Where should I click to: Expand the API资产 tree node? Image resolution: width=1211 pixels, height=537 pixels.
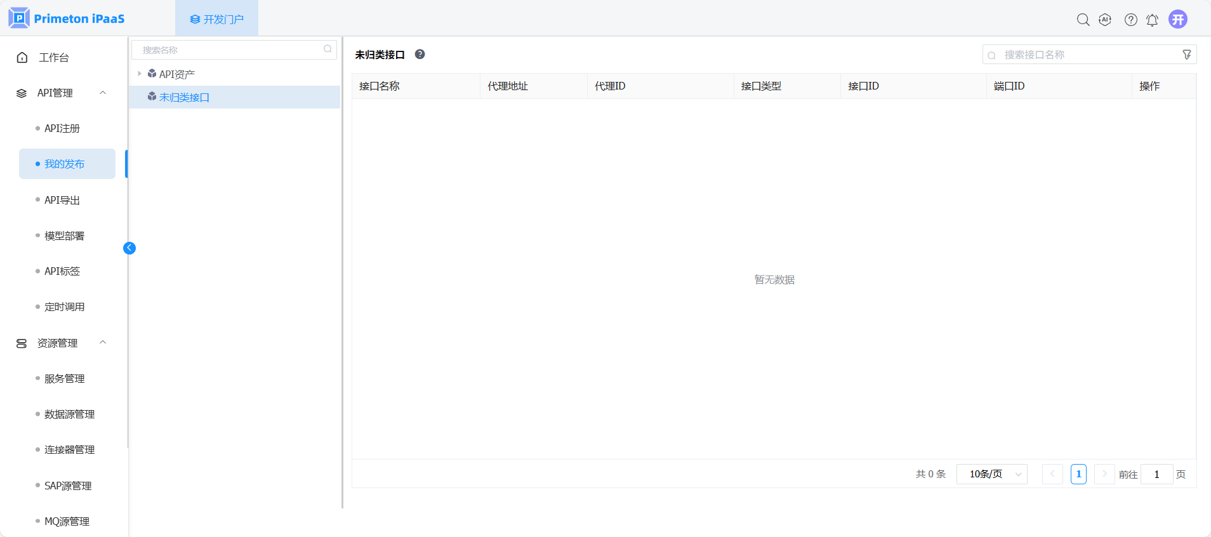(x=140, y=74)
